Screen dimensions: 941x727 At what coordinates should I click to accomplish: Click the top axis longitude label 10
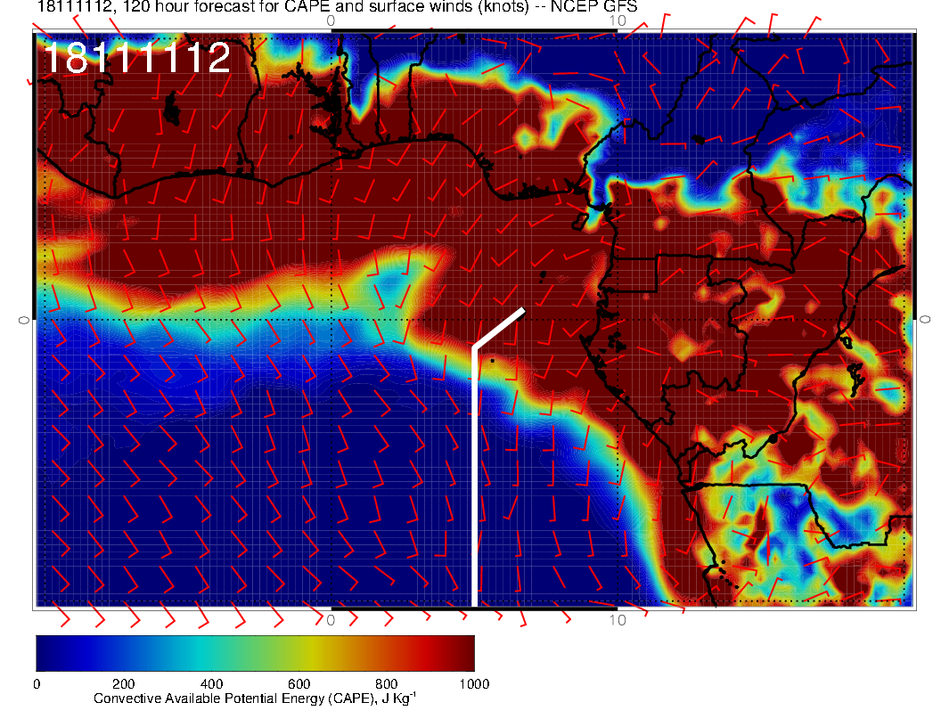[616, 20]
